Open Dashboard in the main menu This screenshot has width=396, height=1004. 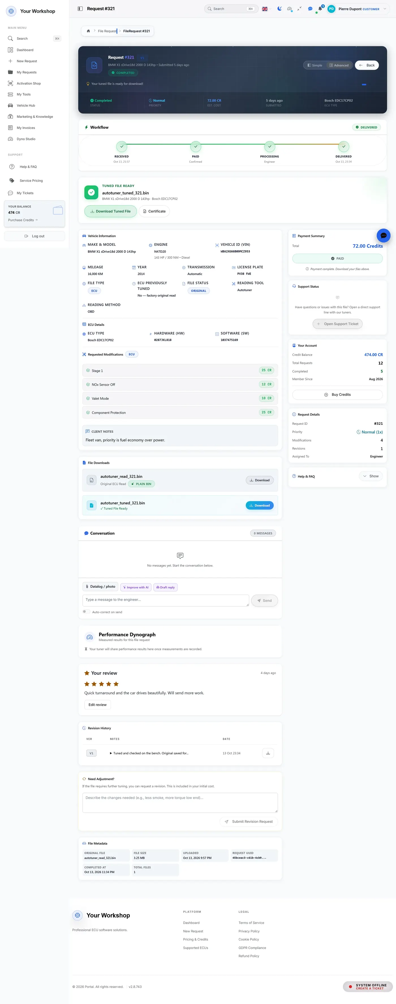(x=25, y=50)
